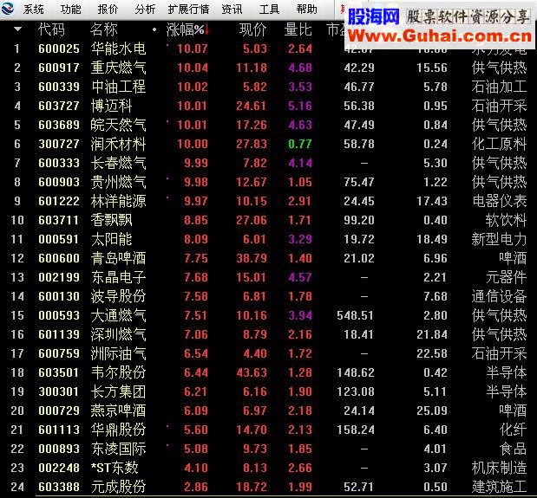Select stock row 青岛啤酒
Viewport: 537px width, 498px height.
click(269, 258)
